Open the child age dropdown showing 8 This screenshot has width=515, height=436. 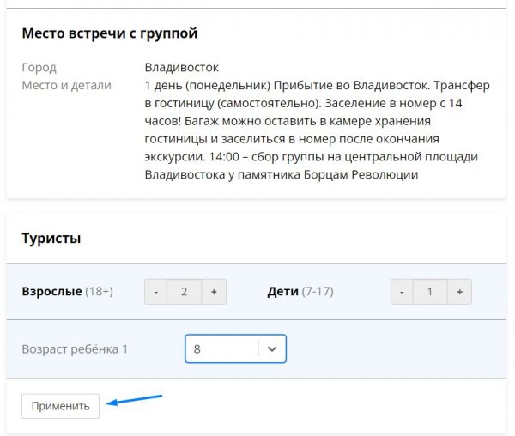235,348
